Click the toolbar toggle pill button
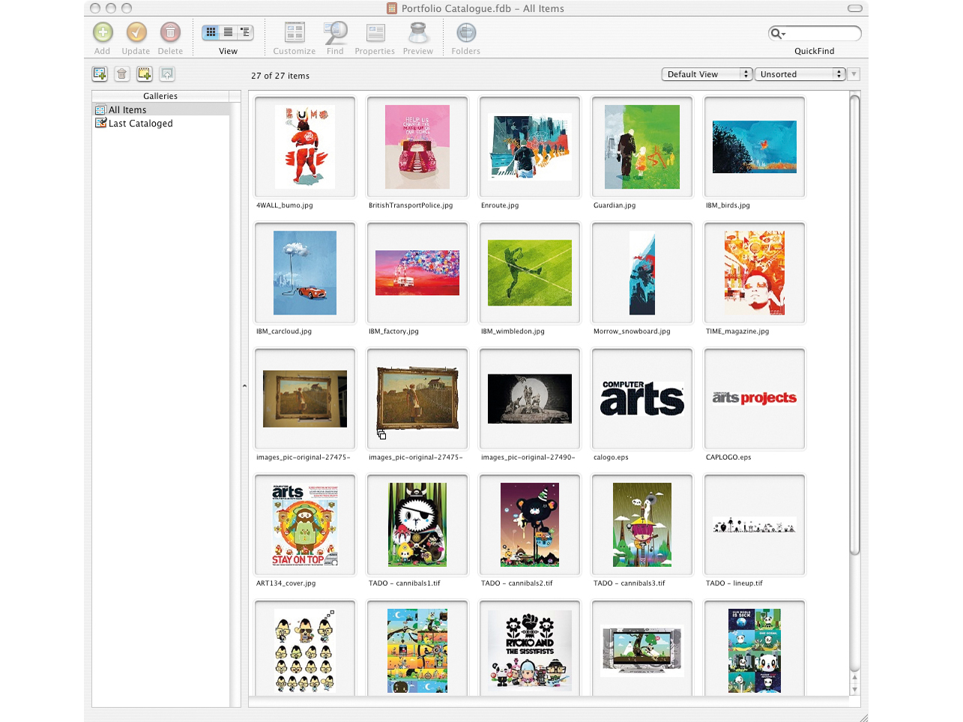The height and width of the screenshot is (722, 963). pos(855,8)
